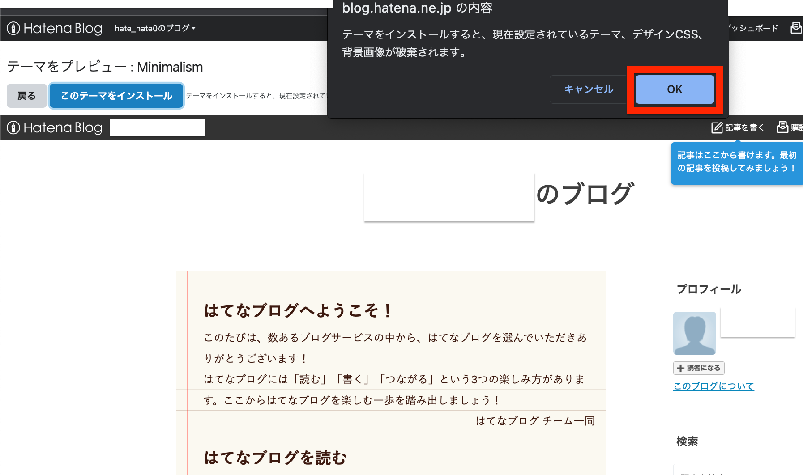803x475 pixels.
Task: Click the はてなブログへようこそ！ heading
Action: coord(298,310)
